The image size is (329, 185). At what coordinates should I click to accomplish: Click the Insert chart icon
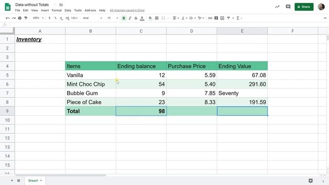(x=222, y=18)
